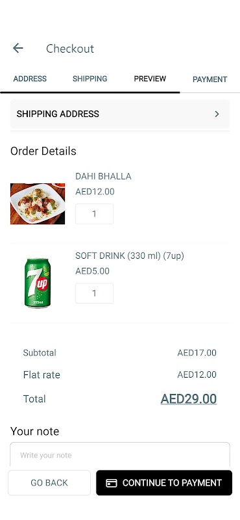240x520 pixels.
Task: Click the credit card icon on payment button
Action: [x=112, y=483]
